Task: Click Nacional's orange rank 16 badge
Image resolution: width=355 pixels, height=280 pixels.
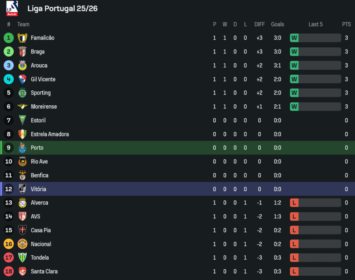Action: click(9, 244)
